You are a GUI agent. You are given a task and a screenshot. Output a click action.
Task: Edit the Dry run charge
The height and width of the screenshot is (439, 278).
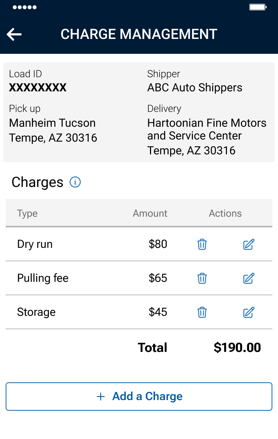pyautogui.click(x=249, y=244)
